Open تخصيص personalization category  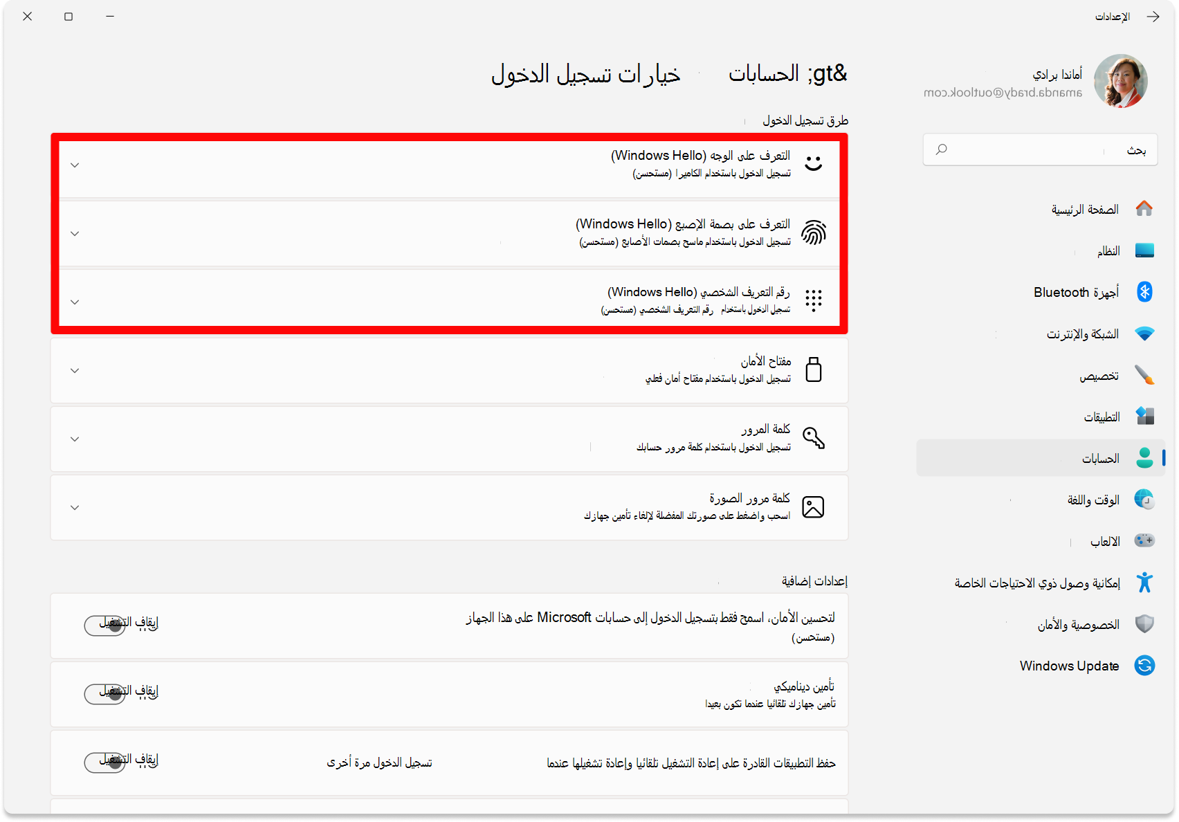pyautogui.click(x=1041, y=375)
